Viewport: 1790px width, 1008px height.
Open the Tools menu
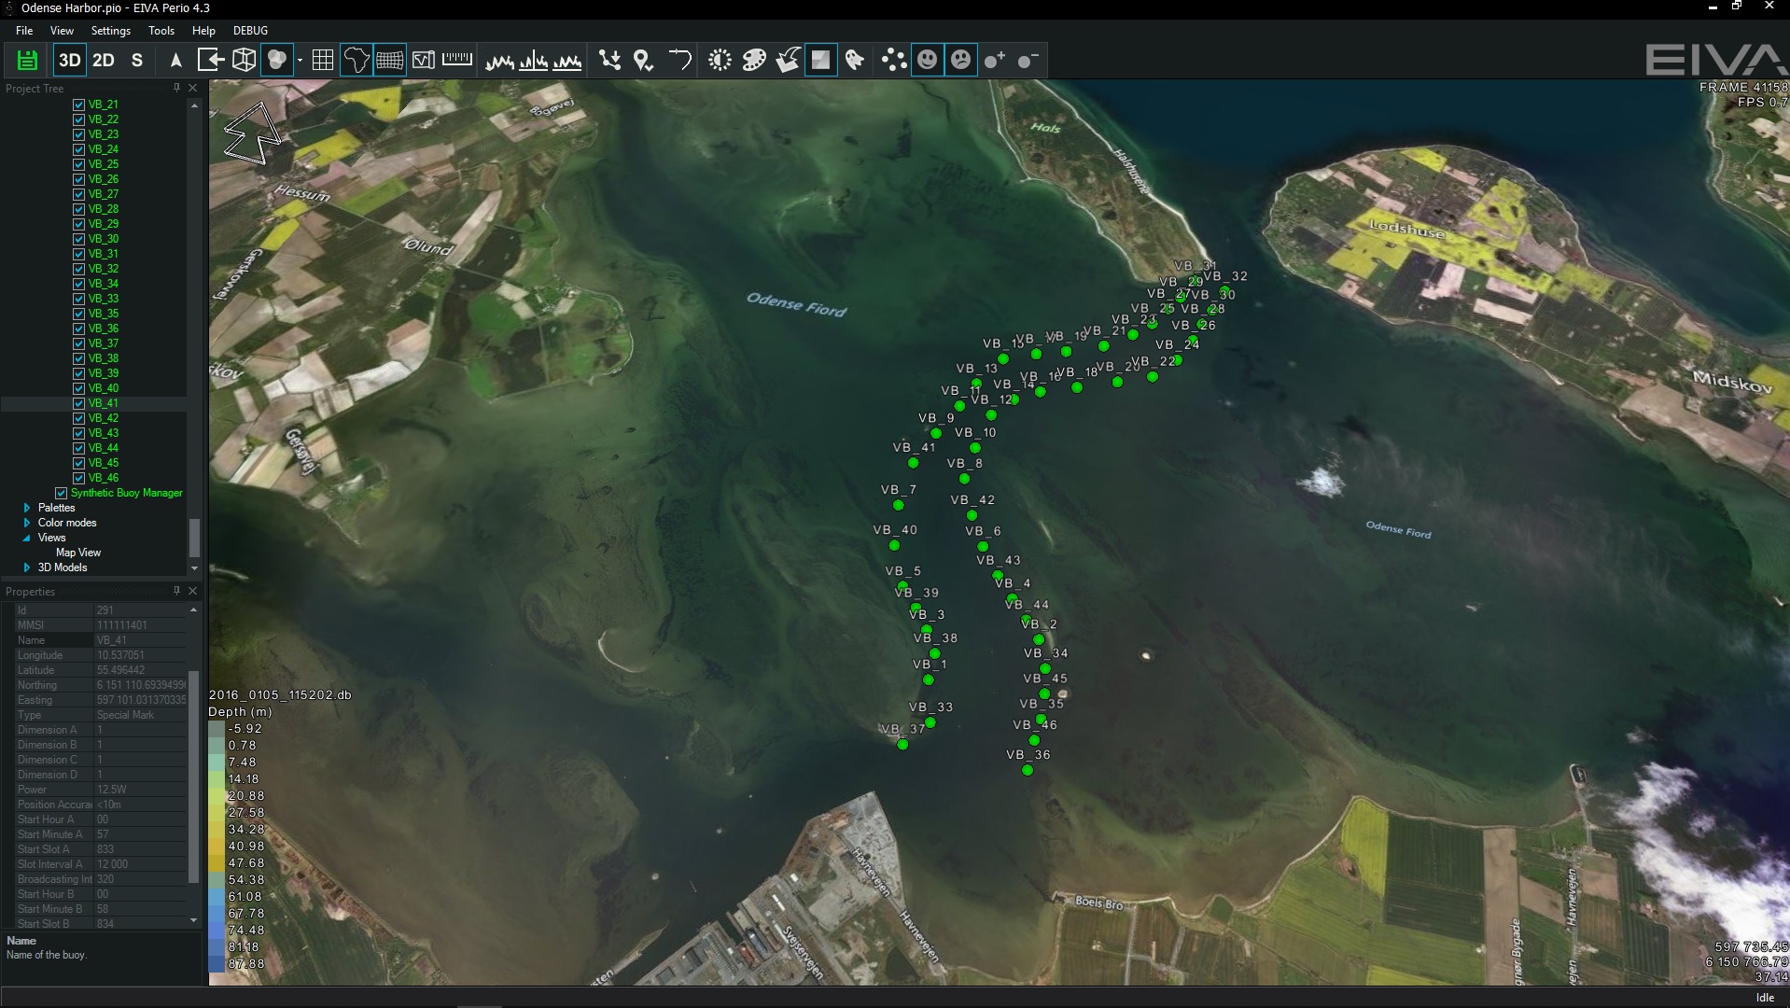[161, 31]
